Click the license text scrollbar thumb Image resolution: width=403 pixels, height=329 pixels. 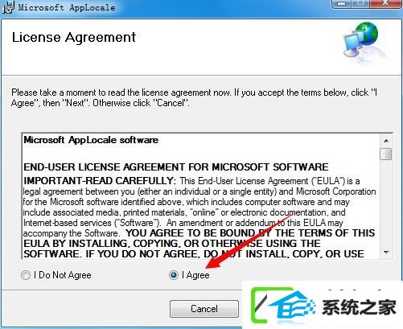pyautogui.click(x=386, y=154)
